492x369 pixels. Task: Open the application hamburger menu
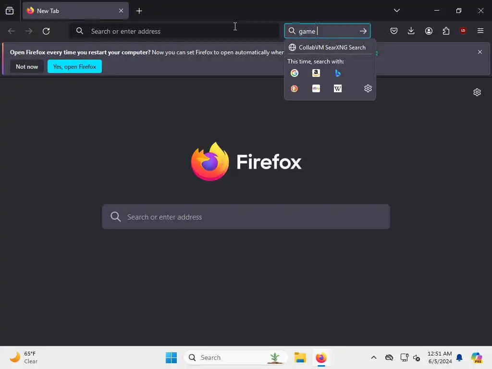(x=480, y=31)
